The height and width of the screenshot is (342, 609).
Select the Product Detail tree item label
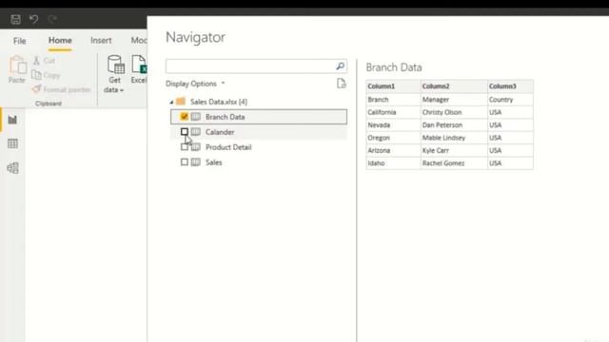[x=228, y=147]
